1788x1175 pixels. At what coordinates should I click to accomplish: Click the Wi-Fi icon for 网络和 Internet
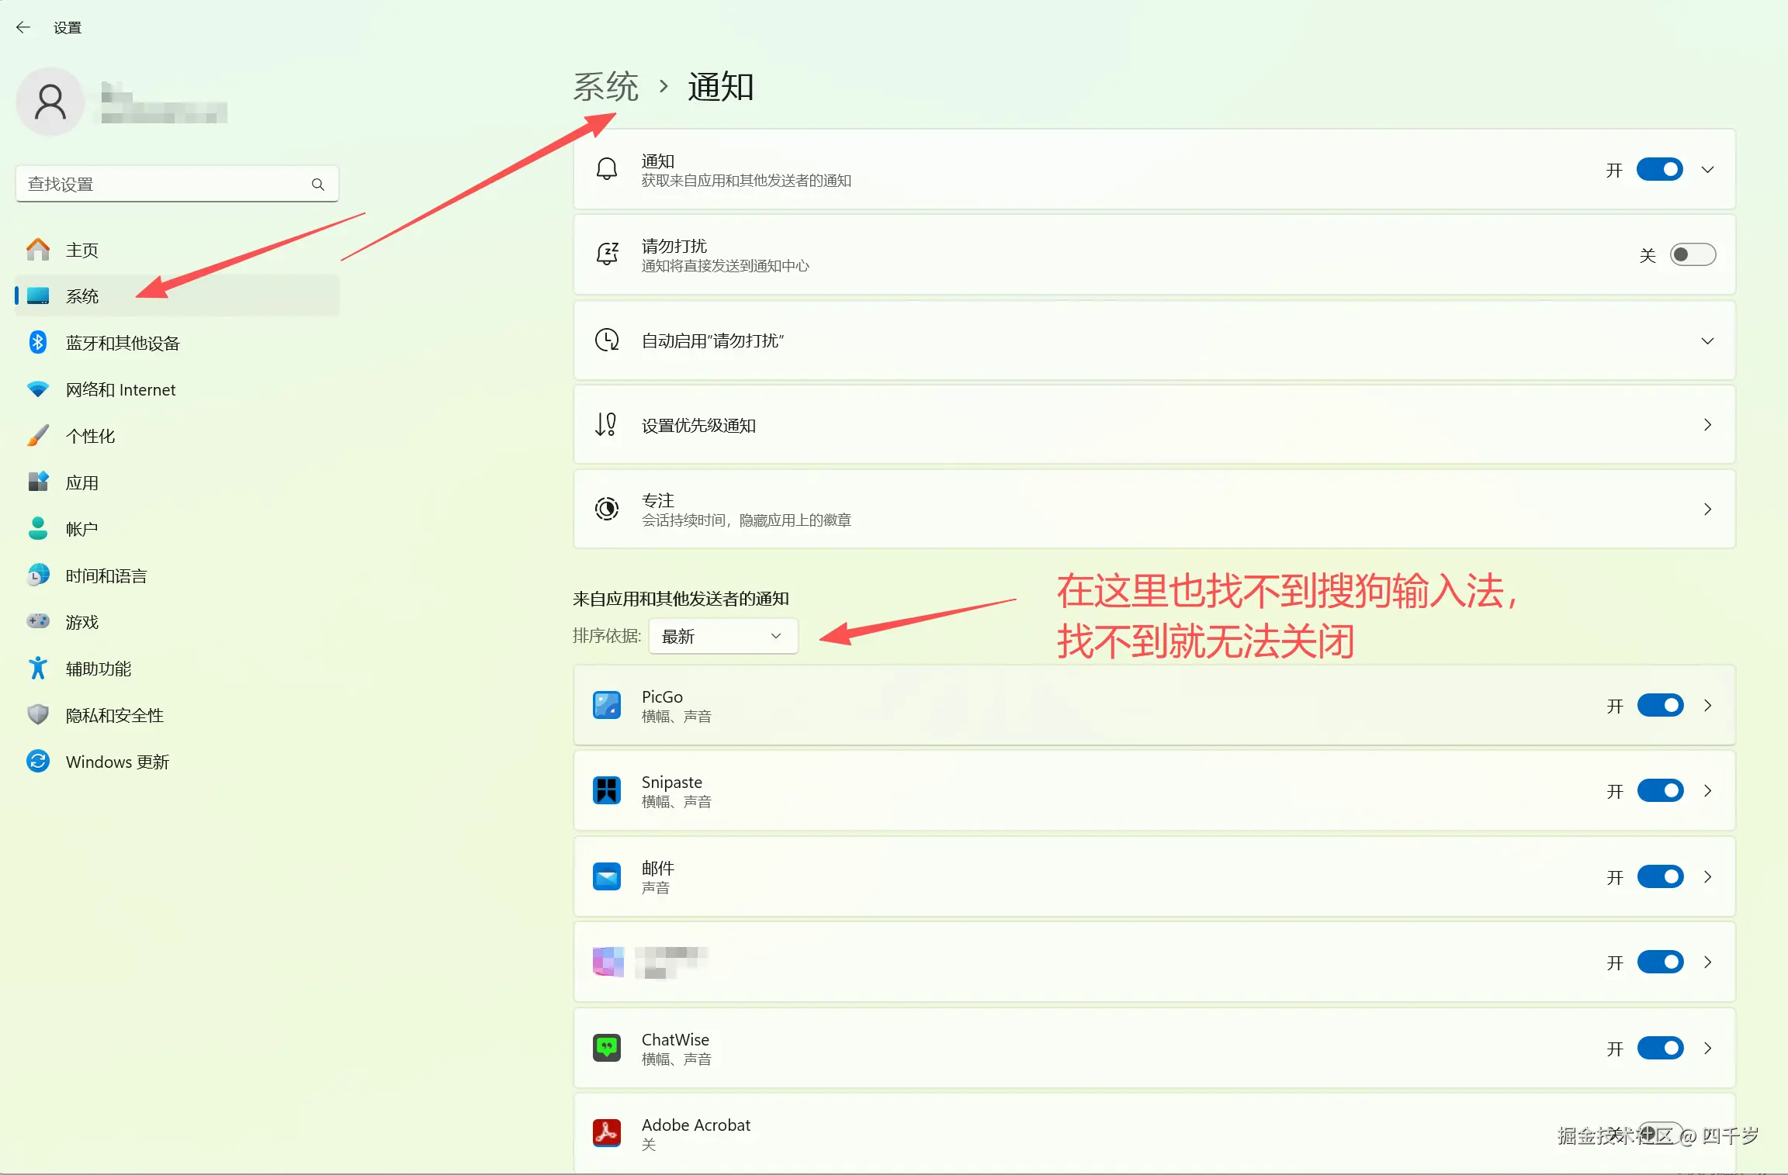point(37,389)
